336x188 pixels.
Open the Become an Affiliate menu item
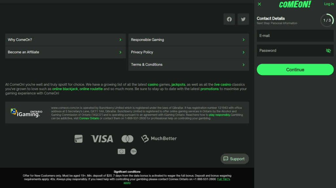(65, 52)
